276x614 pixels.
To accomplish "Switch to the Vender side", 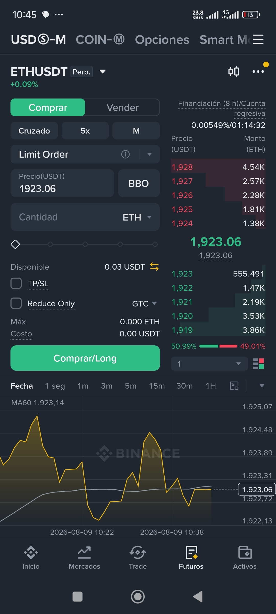I will coord(123,107).
